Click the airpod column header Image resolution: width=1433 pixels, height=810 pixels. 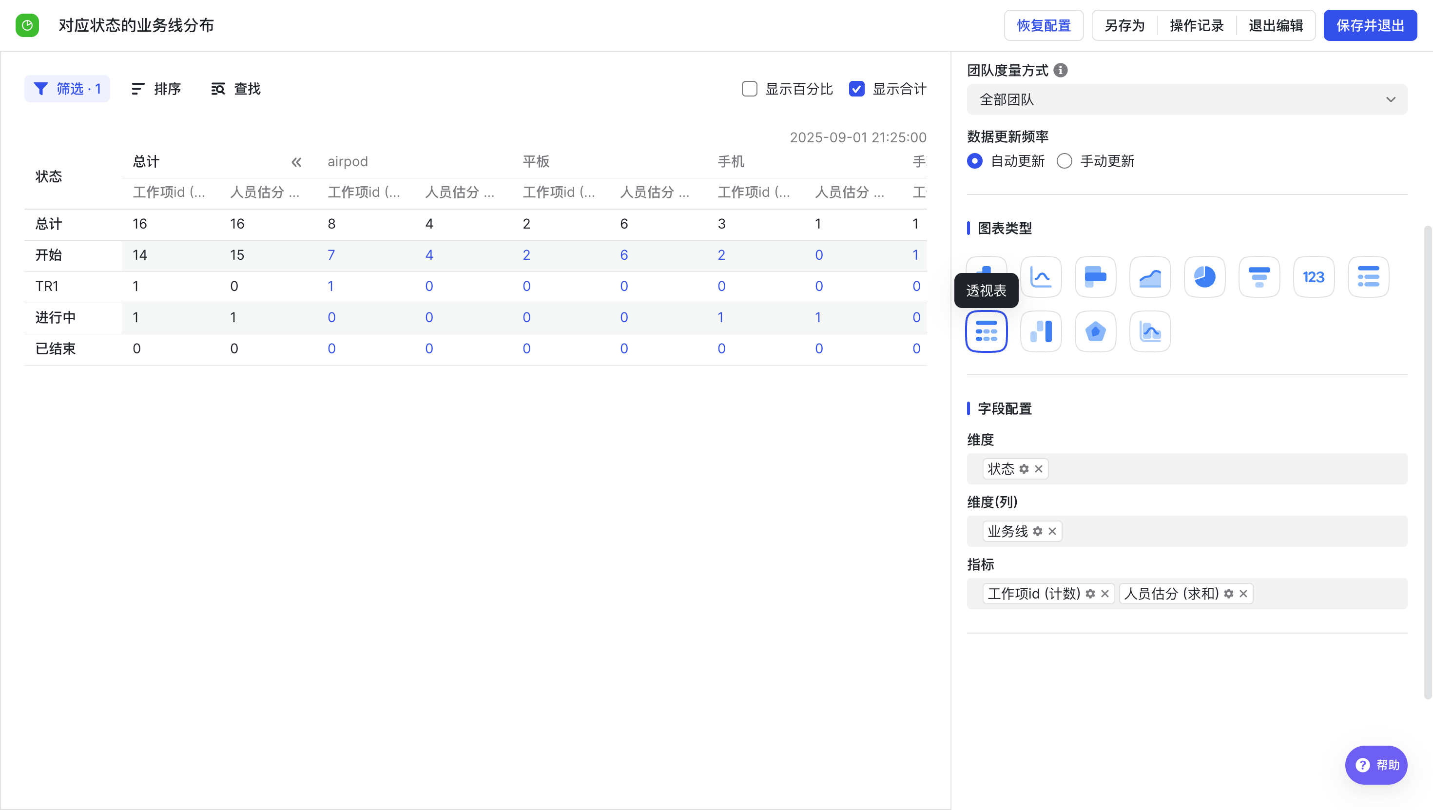tap(348, 161)
